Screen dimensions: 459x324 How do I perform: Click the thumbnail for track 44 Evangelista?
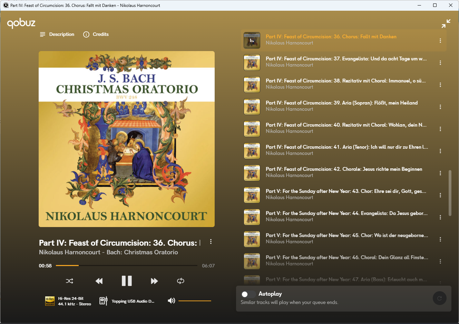[252, 217]
